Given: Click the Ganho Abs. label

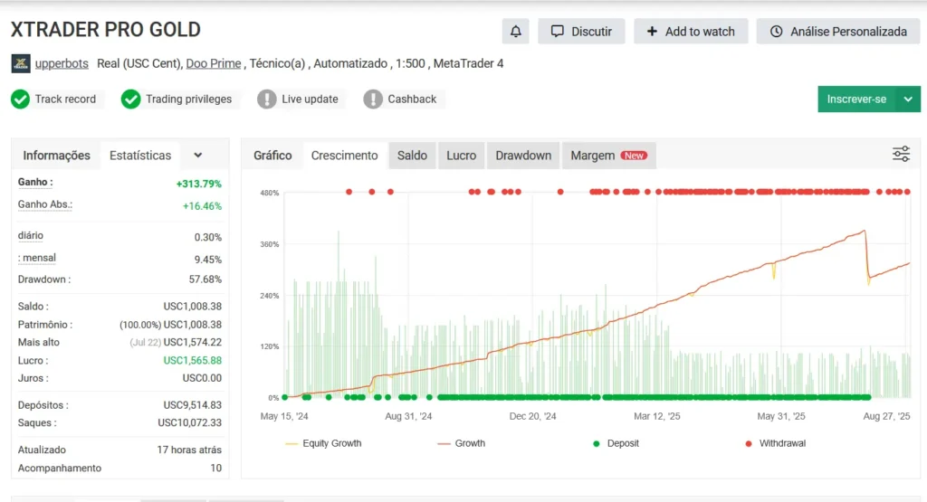Looking at the screenshot, I should coord(45,205).
